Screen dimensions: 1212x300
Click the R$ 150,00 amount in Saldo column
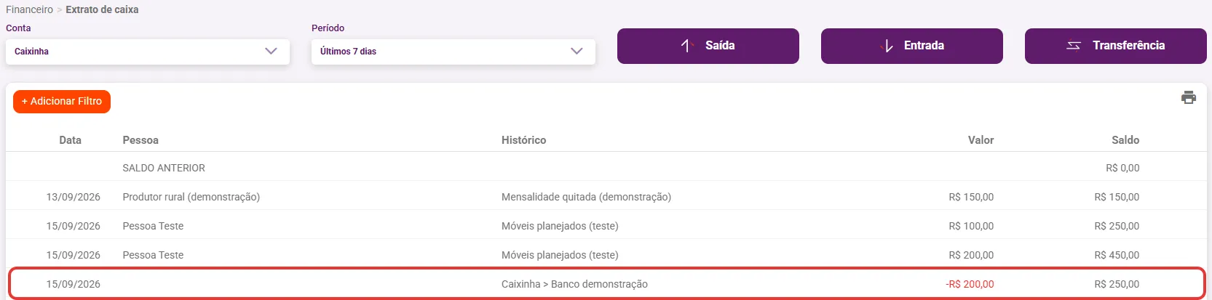tap(1117, 197)
